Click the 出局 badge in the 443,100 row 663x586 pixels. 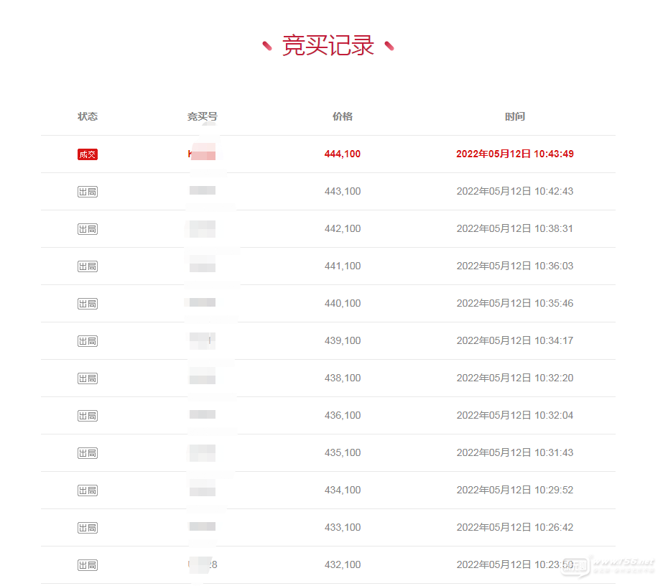pyautogui.click(x=88, y=192)
